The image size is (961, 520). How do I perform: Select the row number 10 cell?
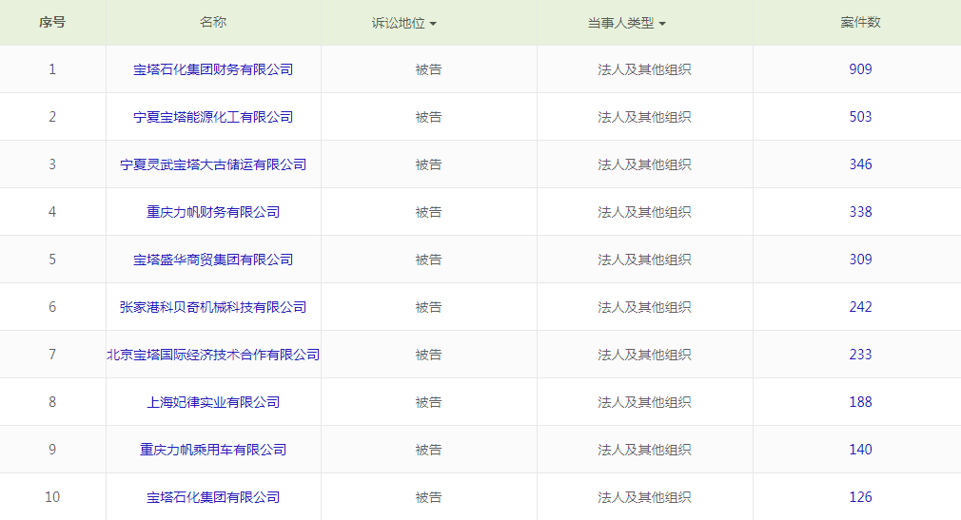52,497
